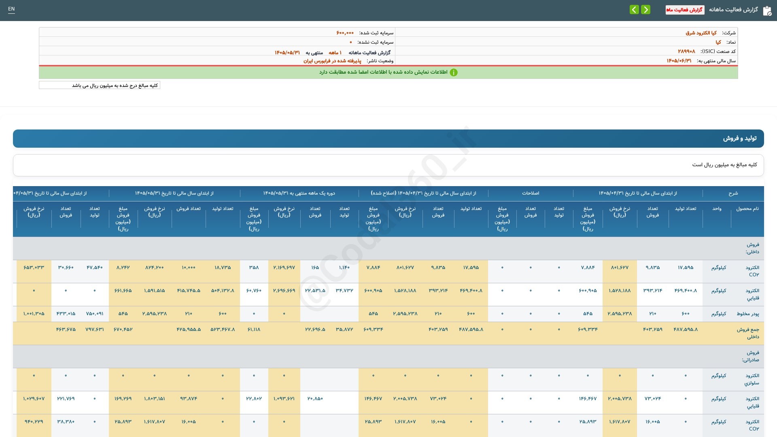
Task: Click the 'نام محصول' column header
Action: point(747,208)
